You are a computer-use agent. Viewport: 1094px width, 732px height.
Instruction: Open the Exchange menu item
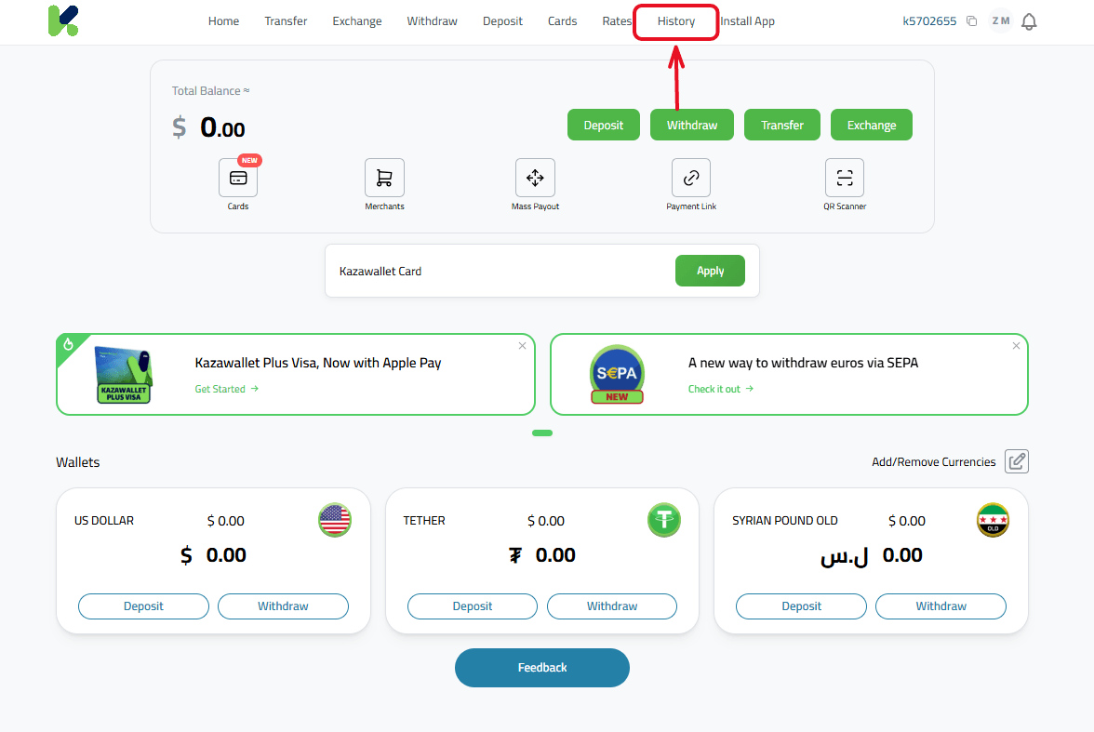tap(357, 21)
